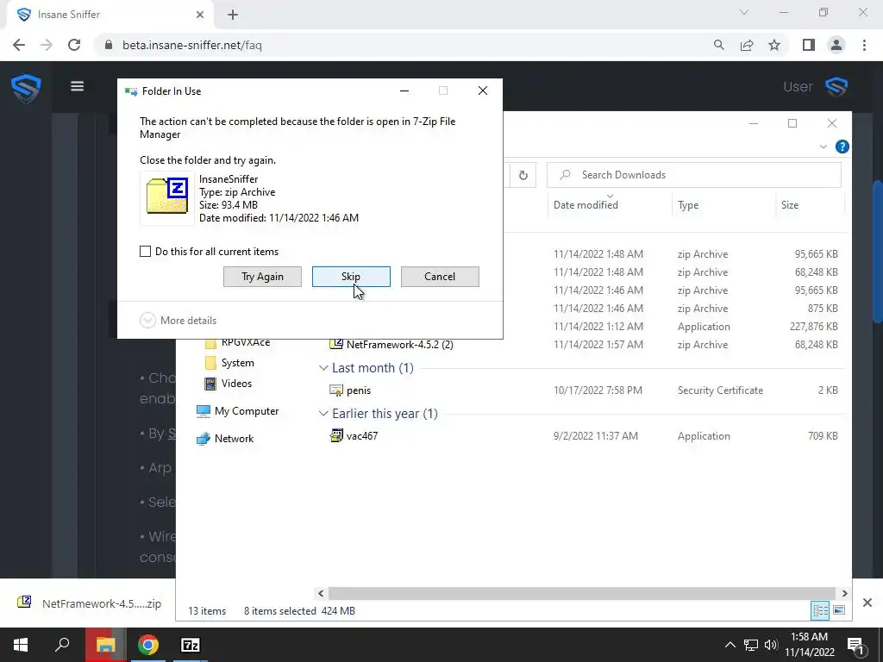This screenshot has height=662, width=883.
Task: Open Windows taskbar search
Action: pyautogui.click(x=62, y=645)
